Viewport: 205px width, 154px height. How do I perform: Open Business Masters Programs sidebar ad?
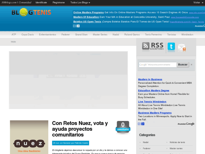pos(155,113)
